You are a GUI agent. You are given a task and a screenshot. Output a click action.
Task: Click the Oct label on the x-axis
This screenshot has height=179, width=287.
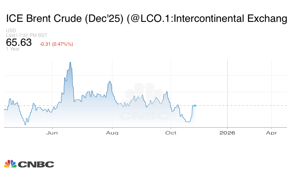[171, 132]
